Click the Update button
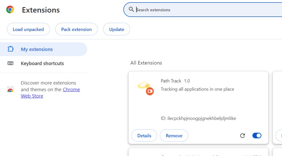 (117, 29)
